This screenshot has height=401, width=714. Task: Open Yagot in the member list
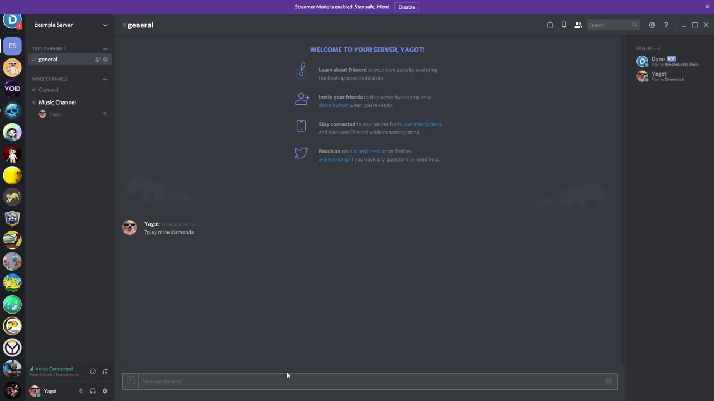(669, 76)
